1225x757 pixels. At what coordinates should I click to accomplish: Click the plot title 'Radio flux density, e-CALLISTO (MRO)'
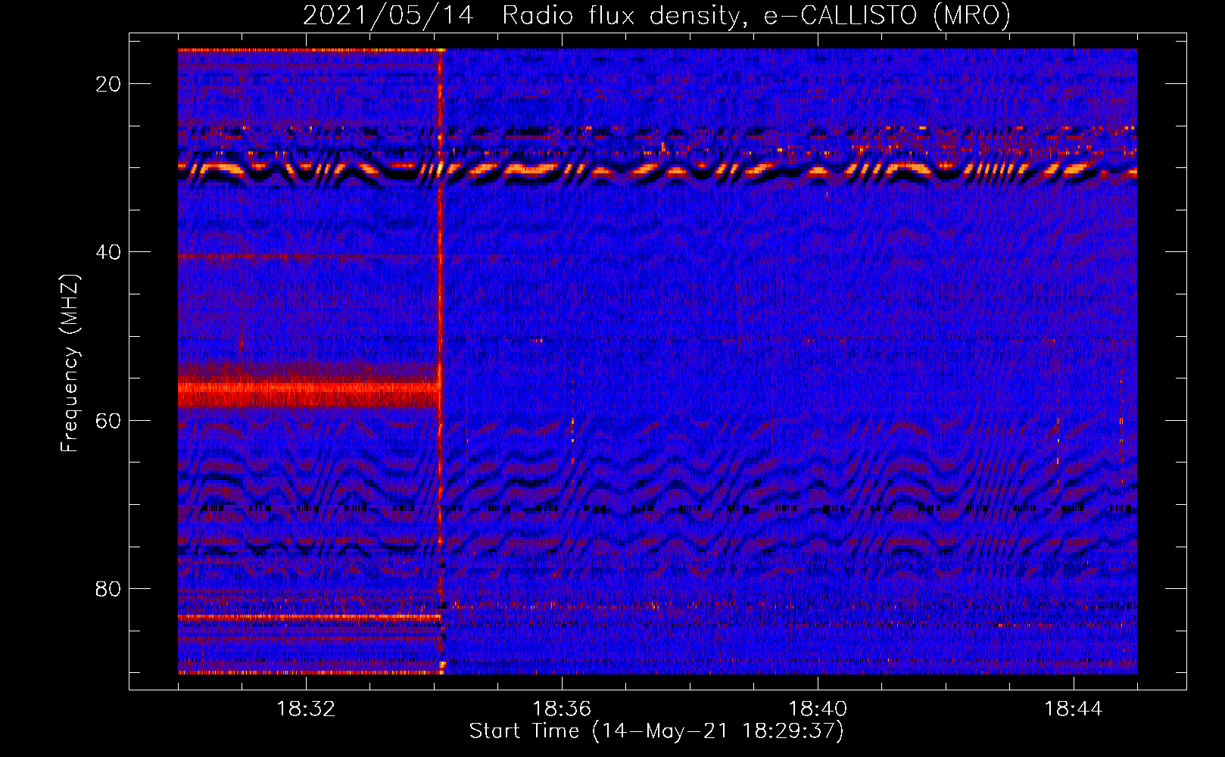(756, 15)
